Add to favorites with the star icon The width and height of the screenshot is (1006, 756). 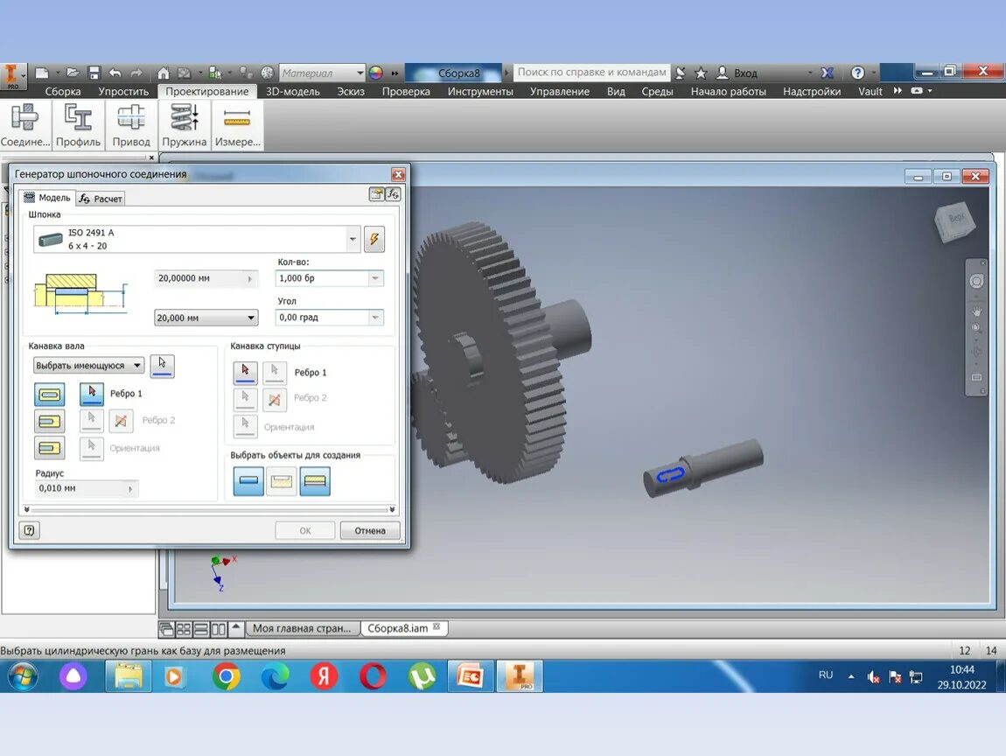701,73
